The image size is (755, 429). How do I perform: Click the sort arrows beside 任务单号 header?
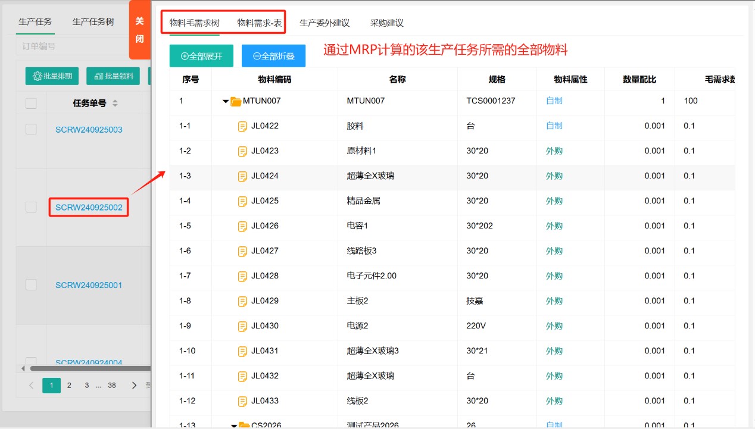tap(115, 104)
